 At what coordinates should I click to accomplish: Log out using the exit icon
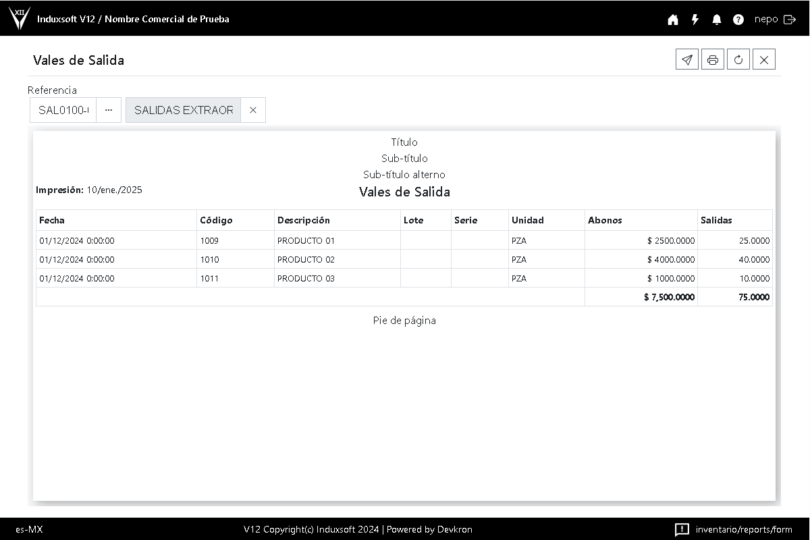click(x=790, y=20)
